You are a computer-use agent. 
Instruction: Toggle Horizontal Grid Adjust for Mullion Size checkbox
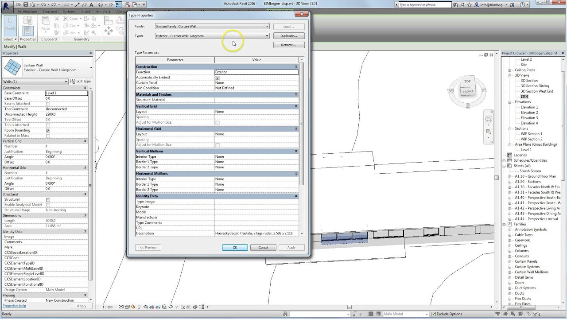pyautogui.click(x=217, y=145)
